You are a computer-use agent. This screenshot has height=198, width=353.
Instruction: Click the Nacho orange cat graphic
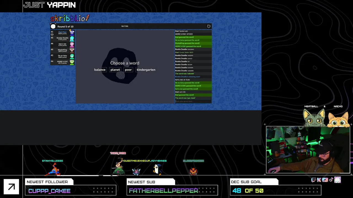coord(339,119)
